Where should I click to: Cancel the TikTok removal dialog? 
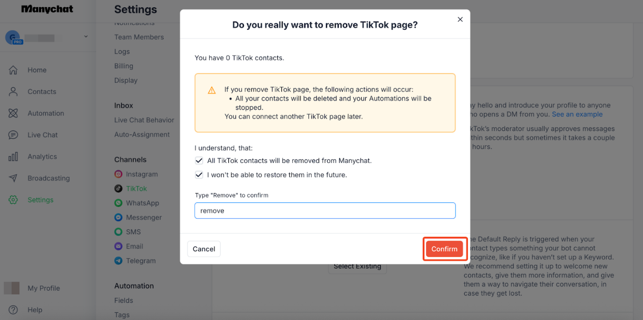pyautogui.click(x=204, y=249)
